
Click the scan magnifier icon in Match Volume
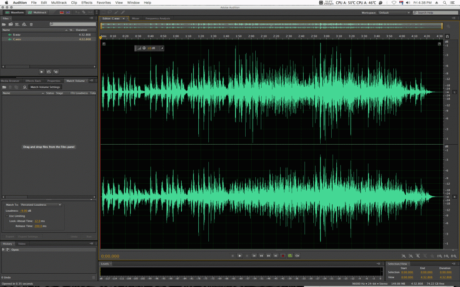25,87
